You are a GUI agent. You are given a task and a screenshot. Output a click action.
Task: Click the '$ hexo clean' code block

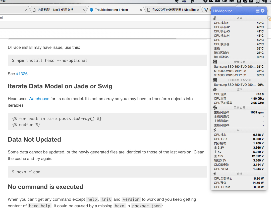[107, 172]
